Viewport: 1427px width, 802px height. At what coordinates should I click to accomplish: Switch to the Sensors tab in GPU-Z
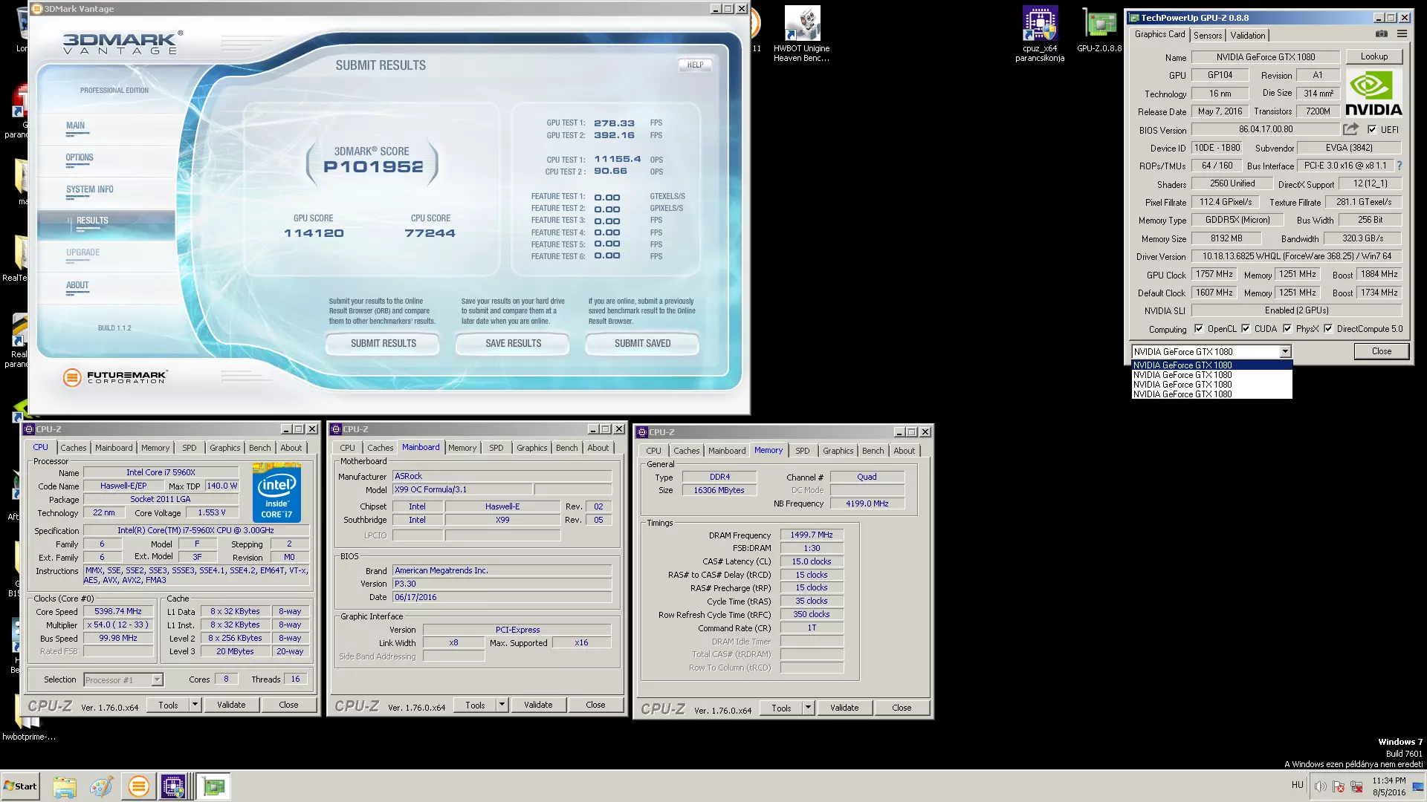pyautogui.click(x=1207, y=35)
